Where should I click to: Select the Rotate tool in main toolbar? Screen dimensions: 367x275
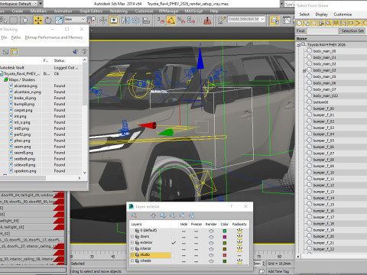click(48, 20)
